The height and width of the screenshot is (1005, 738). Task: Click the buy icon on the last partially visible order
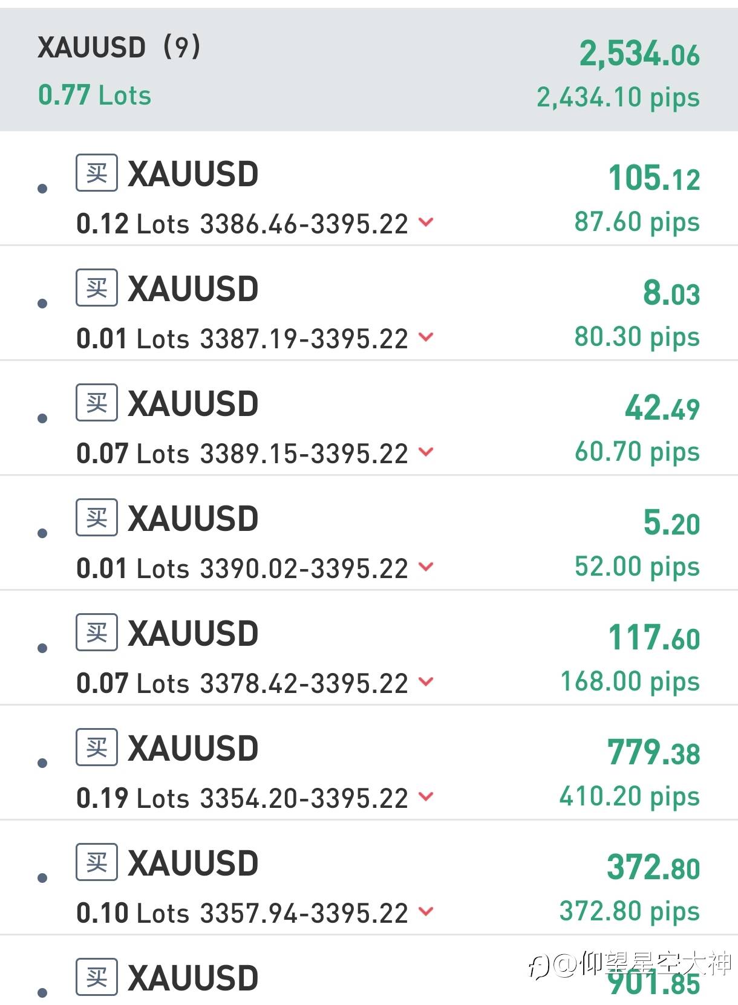tap(97, 977)
